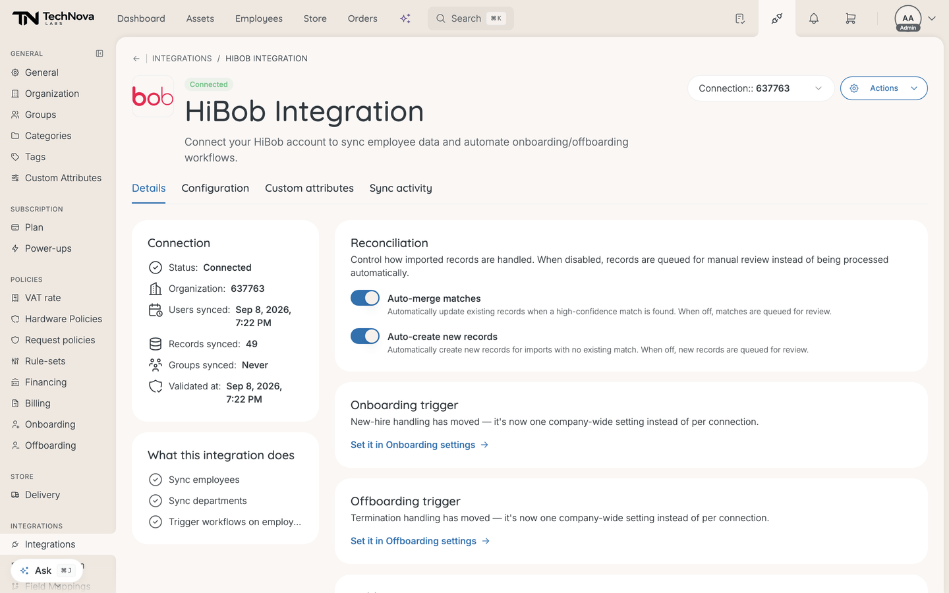This screenshot has height=593, width=949.
Task: Follow Set it in Offboarding settings link
Action: [420, 541]
